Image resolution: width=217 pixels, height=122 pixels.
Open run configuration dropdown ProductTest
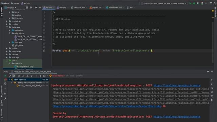(164, 3)
